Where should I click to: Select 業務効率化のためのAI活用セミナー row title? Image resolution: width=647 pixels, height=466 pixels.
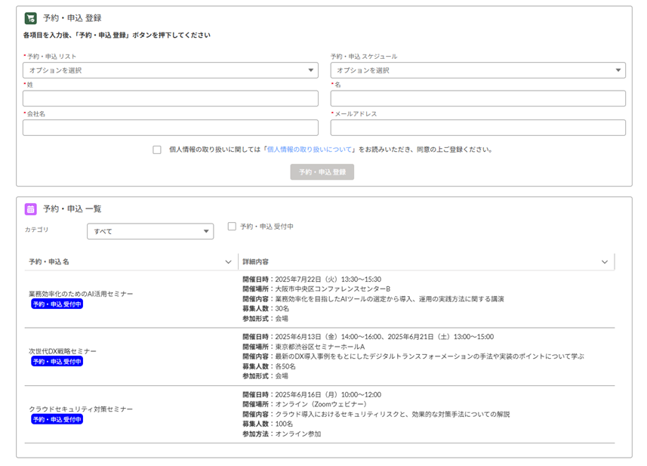point(81,294)
